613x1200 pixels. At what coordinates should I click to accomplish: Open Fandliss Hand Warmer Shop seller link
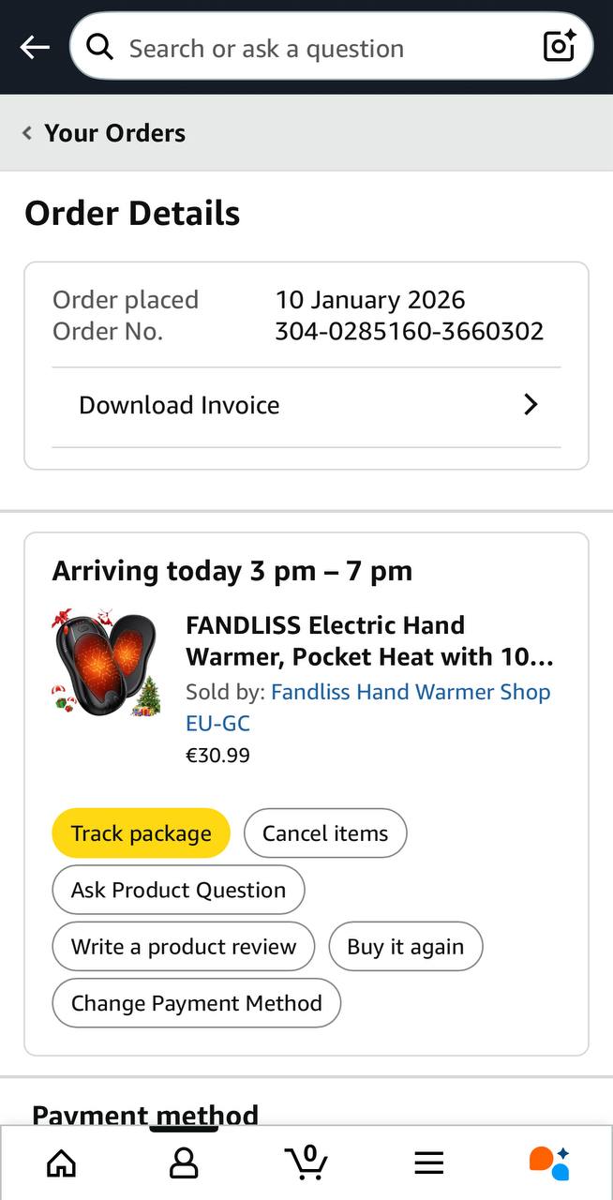410,692
